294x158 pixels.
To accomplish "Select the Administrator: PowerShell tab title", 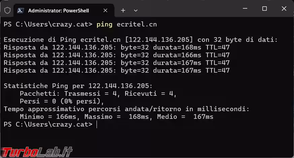I will point(58,10).
